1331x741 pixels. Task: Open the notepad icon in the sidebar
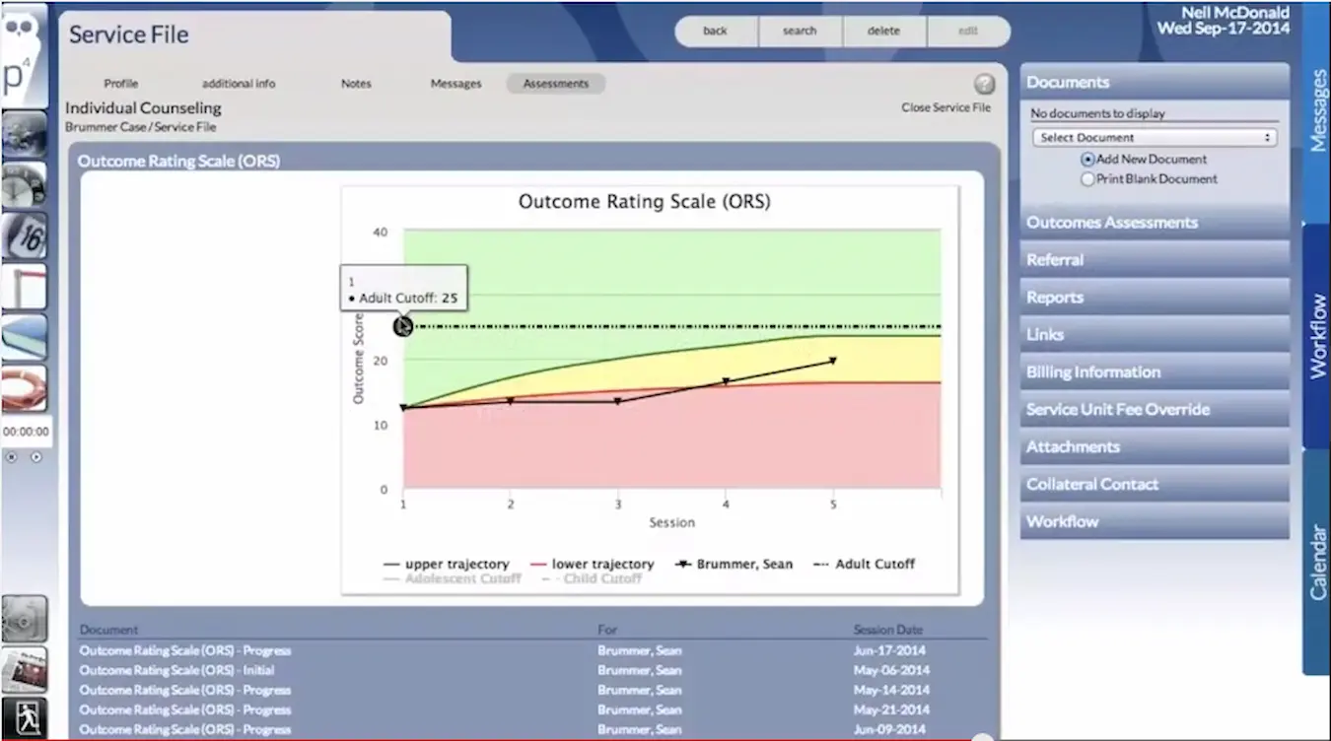pyautogui.click(x=25, y=285)
